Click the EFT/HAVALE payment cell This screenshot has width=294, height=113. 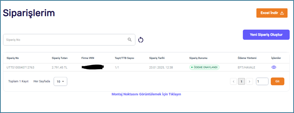[x=246, y=67]
